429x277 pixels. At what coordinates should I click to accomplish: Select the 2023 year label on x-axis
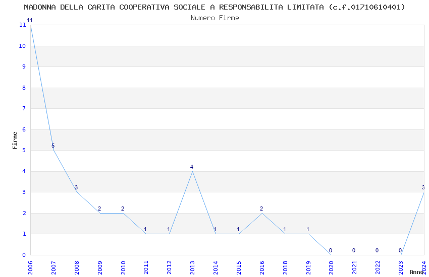pos(401,267)
